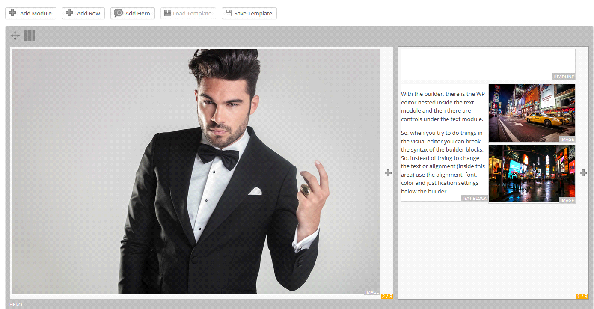Click the IMAGE label on the Times Square crowd photo
The width and height of the screenshot is (594, 309).
tap(567, 200)
